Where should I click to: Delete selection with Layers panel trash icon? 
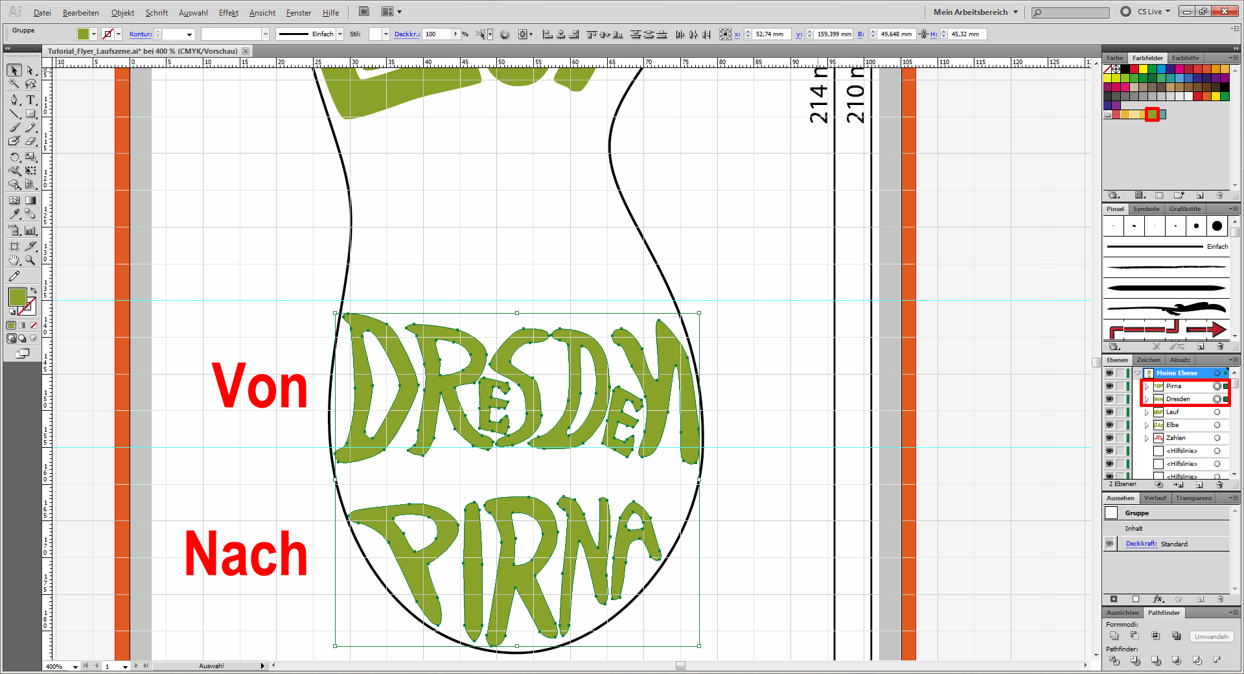1219,485
